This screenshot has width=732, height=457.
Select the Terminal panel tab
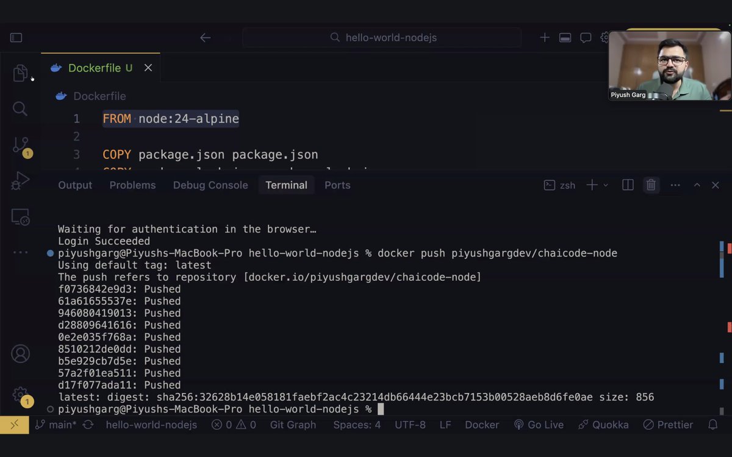286,185
